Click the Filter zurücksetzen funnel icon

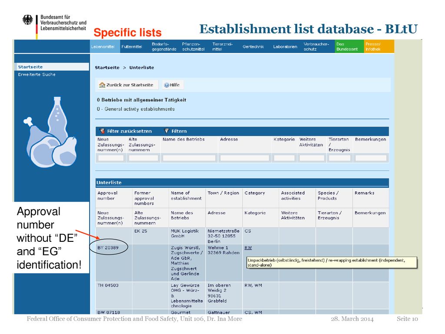point(103,131)
